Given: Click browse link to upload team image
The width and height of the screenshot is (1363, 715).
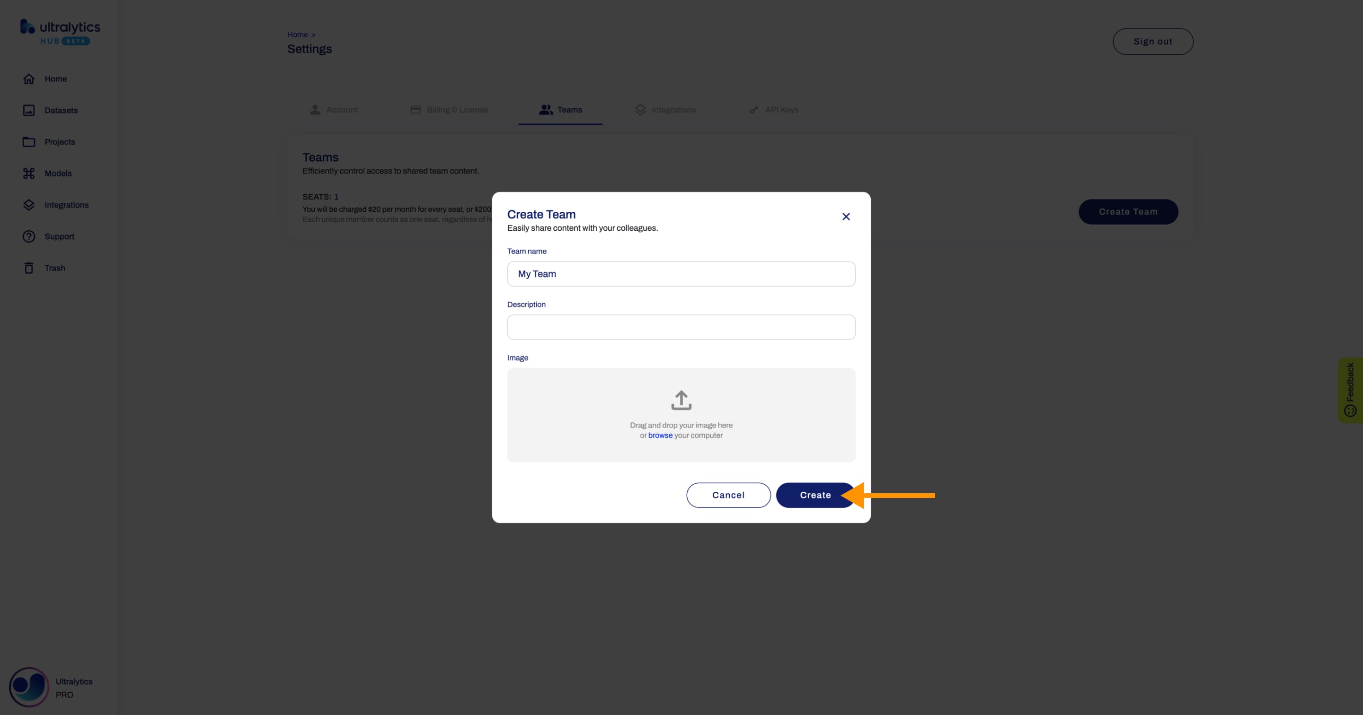Looking at the screenshot, I should (660, 436).
